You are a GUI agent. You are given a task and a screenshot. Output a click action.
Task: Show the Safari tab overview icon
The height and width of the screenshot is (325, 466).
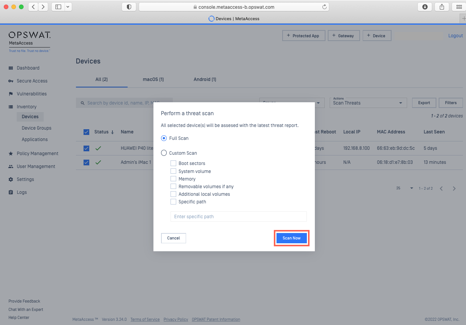pyautogui.click(x=459, y=7)
